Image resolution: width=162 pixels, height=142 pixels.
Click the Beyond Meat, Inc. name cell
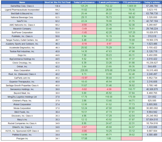tap(22, 93)
